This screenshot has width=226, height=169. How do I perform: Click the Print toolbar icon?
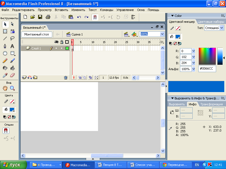48,17
